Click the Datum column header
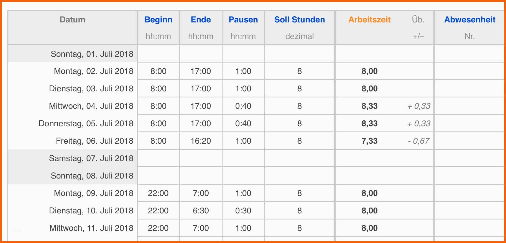The width and height of the screenshot is (506, 243). (x=72, y=20)
